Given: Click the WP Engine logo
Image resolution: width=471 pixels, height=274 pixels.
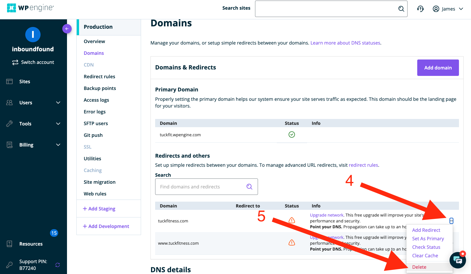Looking at the screenshot, I should [x=31, y=8].
